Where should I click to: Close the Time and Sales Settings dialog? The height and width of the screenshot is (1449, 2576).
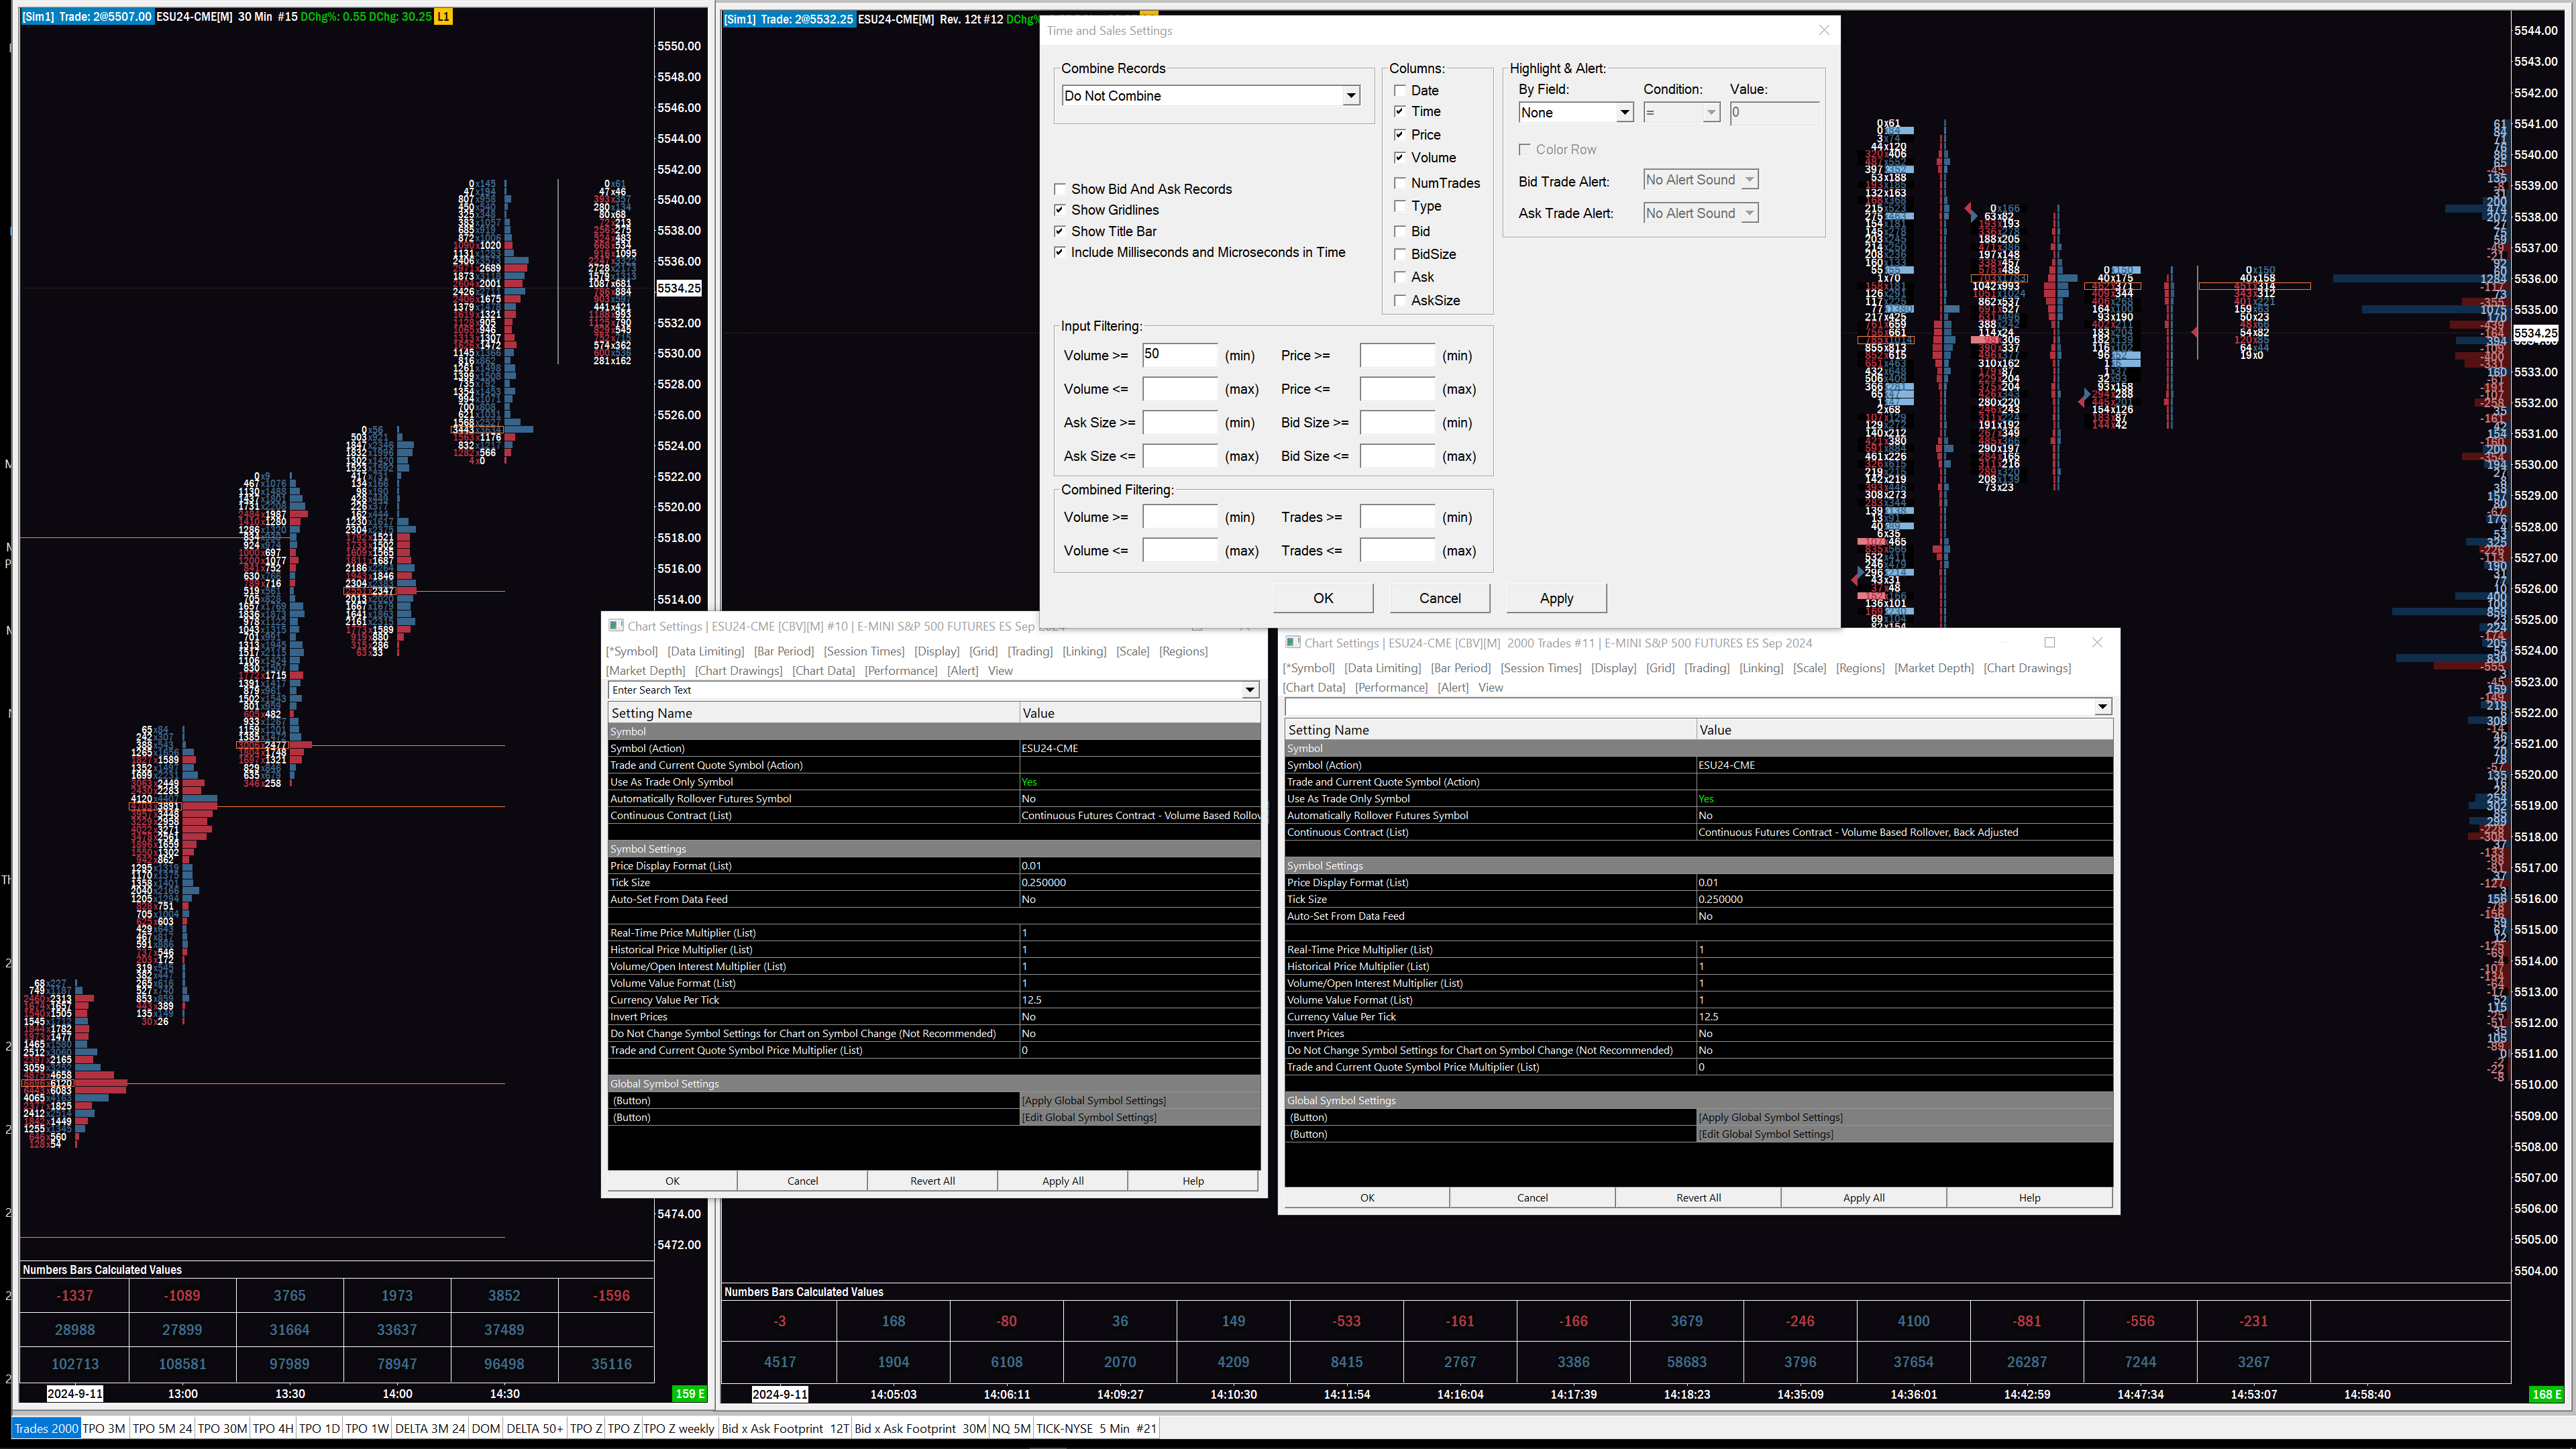click(x=1824, y=30)
